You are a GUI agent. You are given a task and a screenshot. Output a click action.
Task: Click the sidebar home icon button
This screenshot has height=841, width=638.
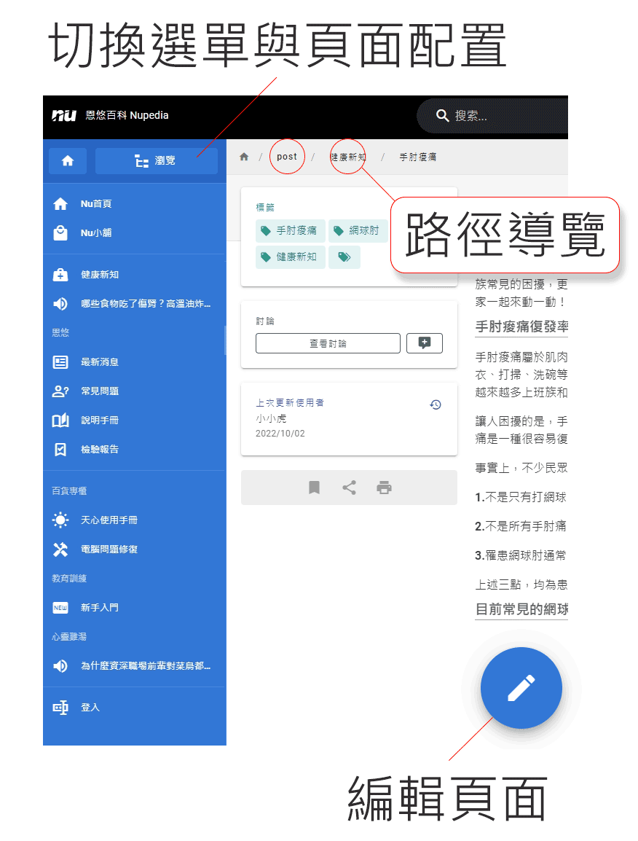pos(68,161)
